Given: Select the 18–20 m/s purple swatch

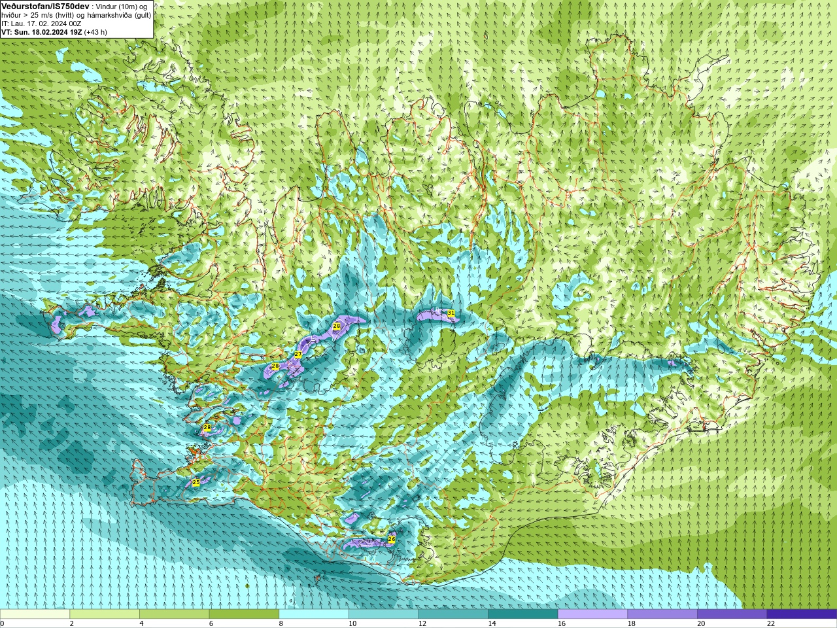Looking at the screenshot, I should [x=662, y=614].
